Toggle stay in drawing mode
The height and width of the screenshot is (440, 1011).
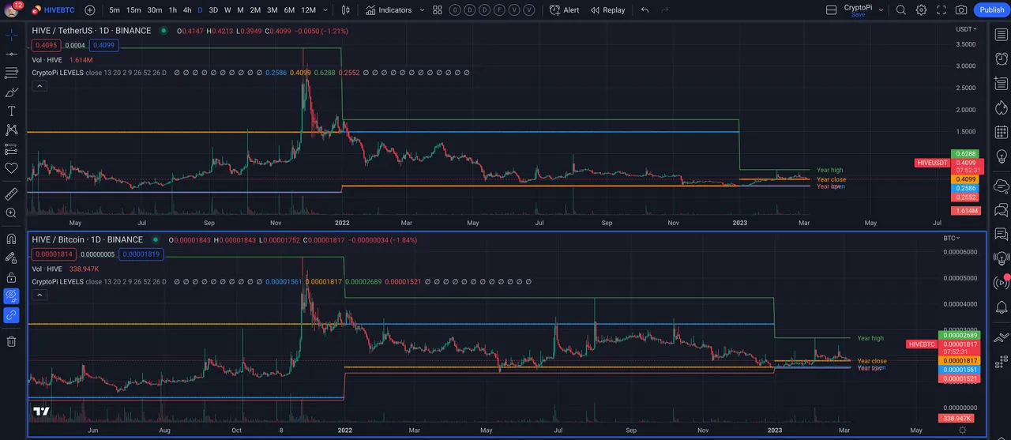click(11, 258)
